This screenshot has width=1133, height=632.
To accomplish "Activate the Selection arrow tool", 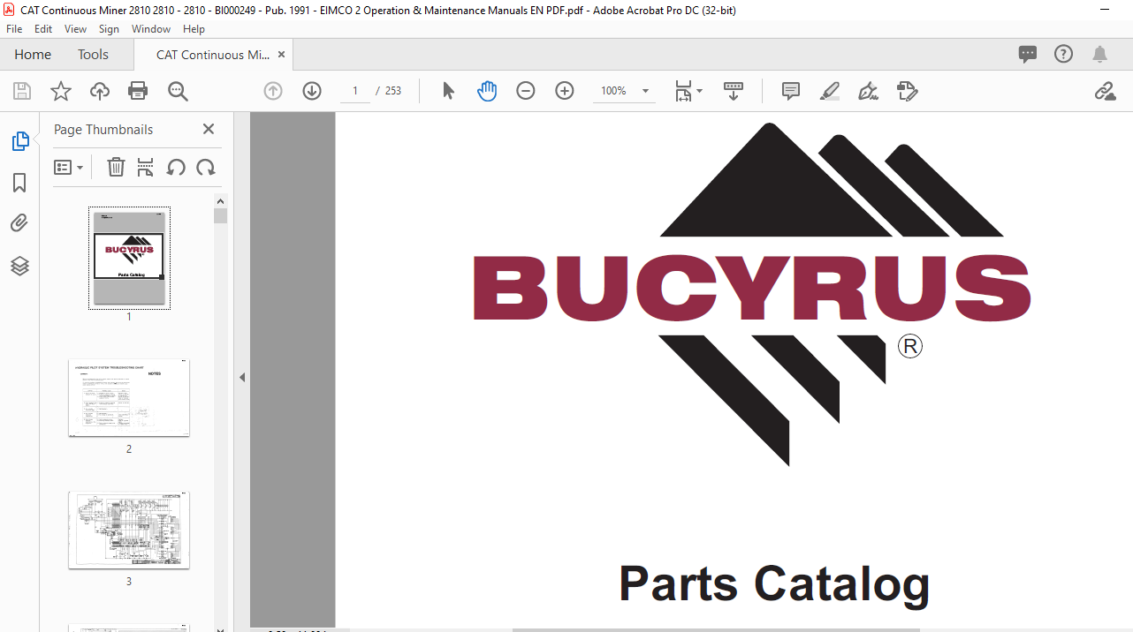I will point(448,91).
